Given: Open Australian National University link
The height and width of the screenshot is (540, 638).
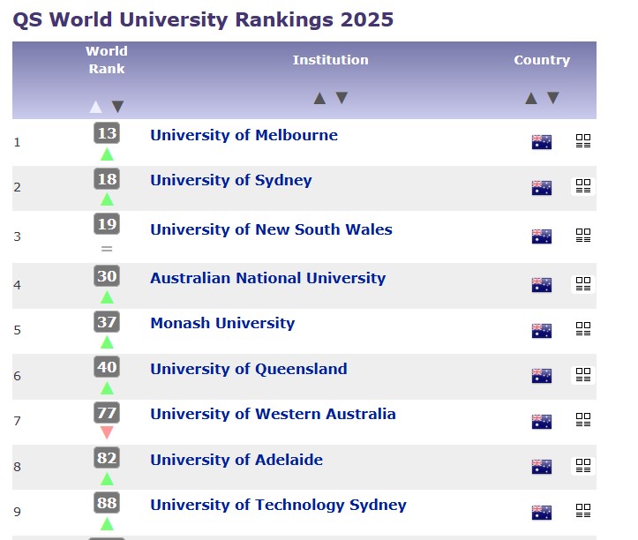Looking at the screenshot, I should (267, 278).
